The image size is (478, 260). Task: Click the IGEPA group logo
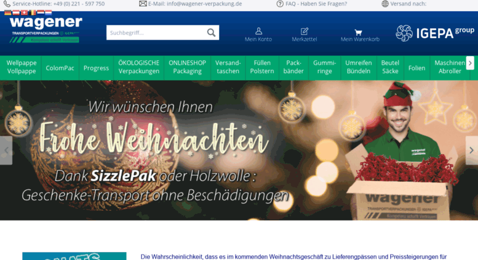click(x=435, y=33)
